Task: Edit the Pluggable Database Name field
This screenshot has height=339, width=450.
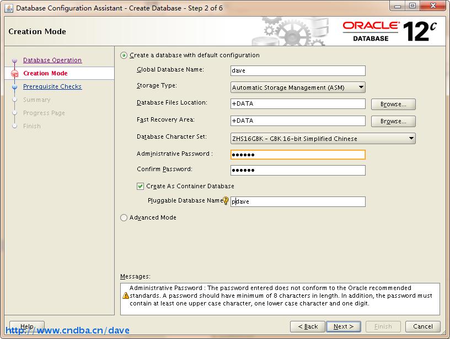Action: coord(298,201)
